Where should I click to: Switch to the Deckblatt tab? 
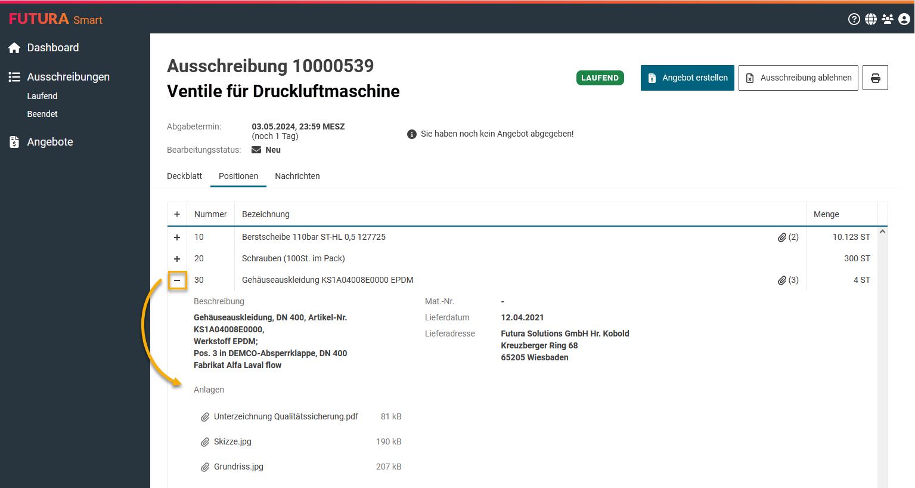pyautogui.click(x=184, y=176)
